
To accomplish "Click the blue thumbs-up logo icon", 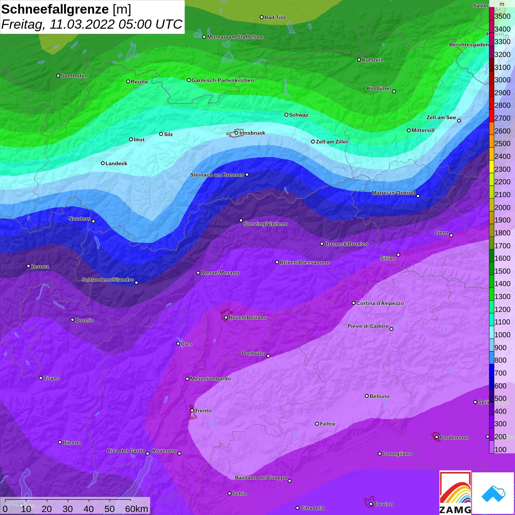I will coord(493,494).
